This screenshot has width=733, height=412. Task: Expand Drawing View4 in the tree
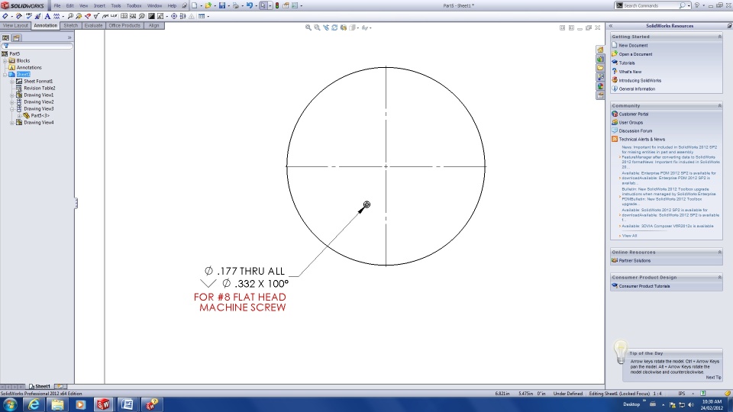tap(12, 122)
